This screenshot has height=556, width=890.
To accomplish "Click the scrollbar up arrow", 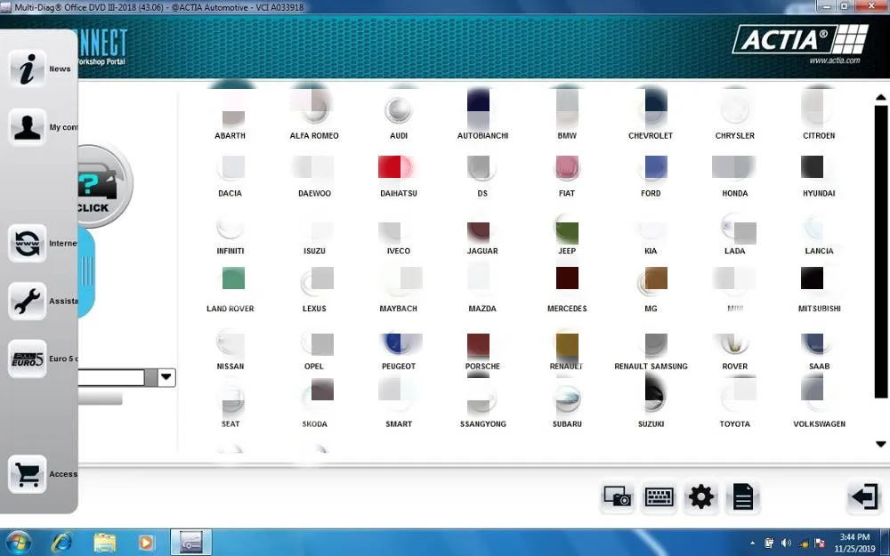I will pyautogui.click(x=881, y=98).
